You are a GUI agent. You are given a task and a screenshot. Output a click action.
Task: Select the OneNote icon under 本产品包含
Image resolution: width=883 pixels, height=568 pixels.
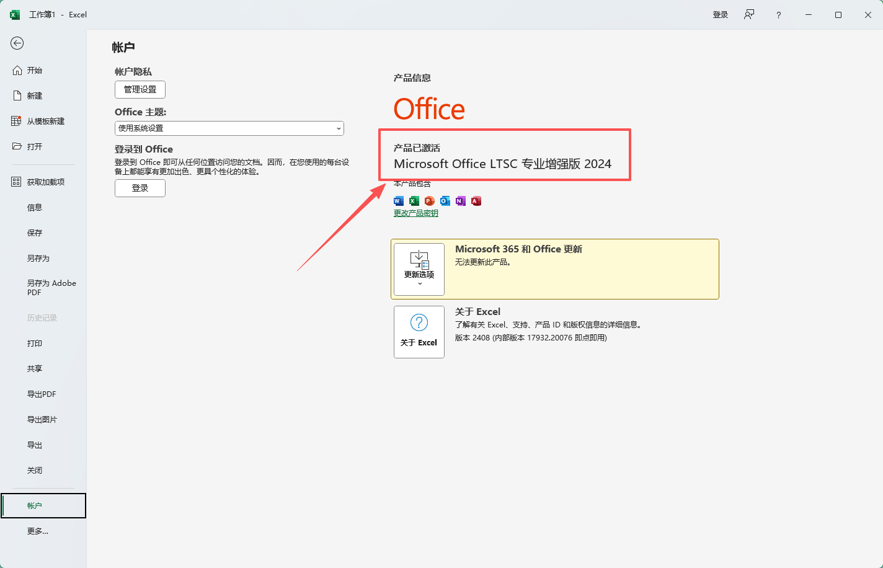pos(460,200)
